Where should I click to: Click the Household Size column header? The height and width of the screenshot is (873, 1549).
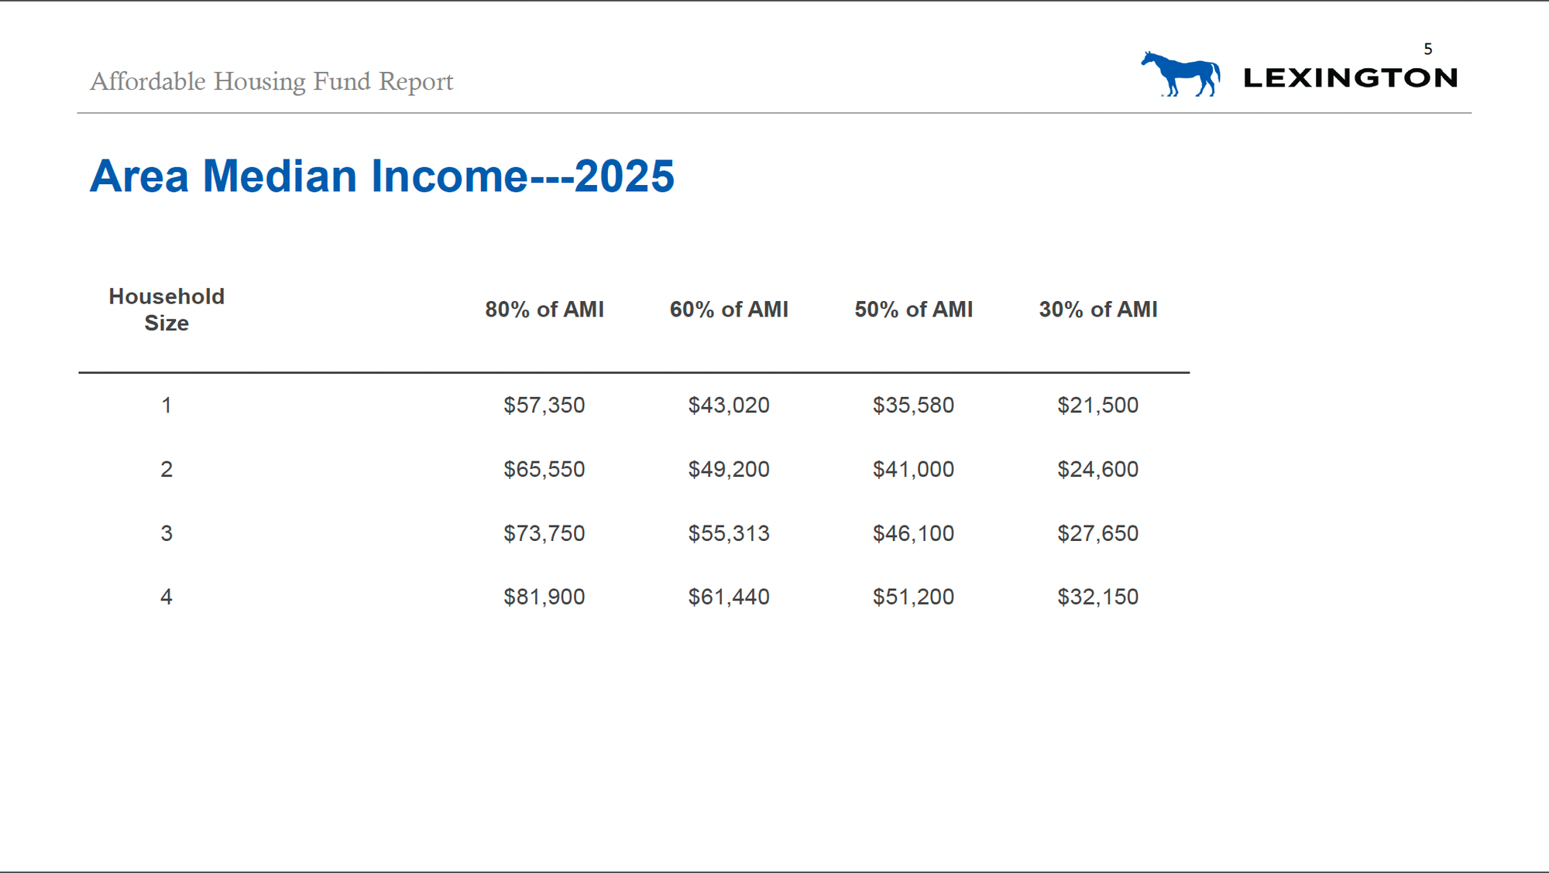point(167,310)
